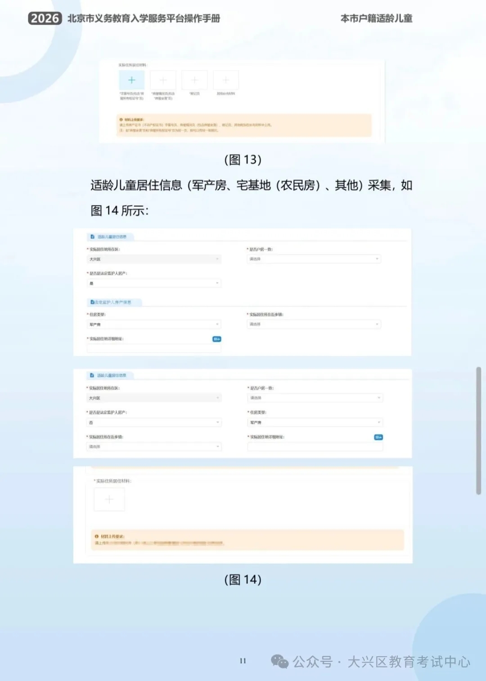The width and height of the screenshot is (486, 681).
Task: Click the blue 提示 badge in the lower form
Action: point(378,437)
